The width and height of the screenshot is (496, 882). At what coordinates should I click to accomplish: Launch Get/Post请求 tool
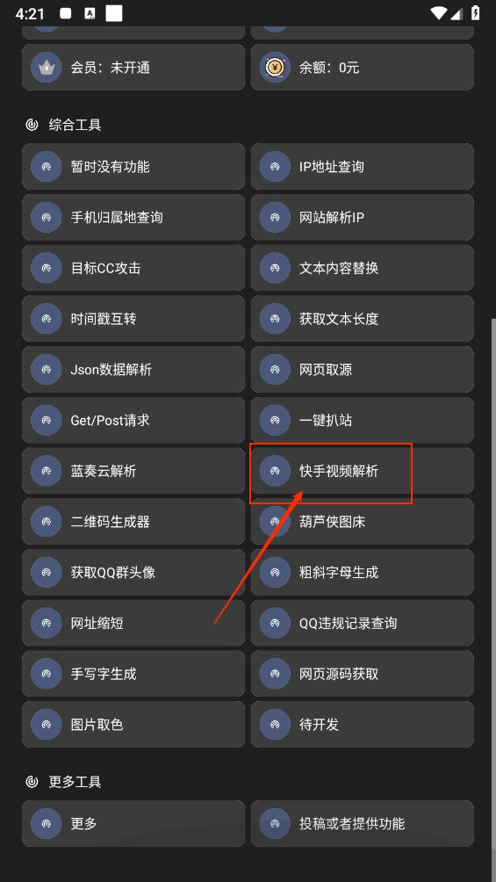133,420
